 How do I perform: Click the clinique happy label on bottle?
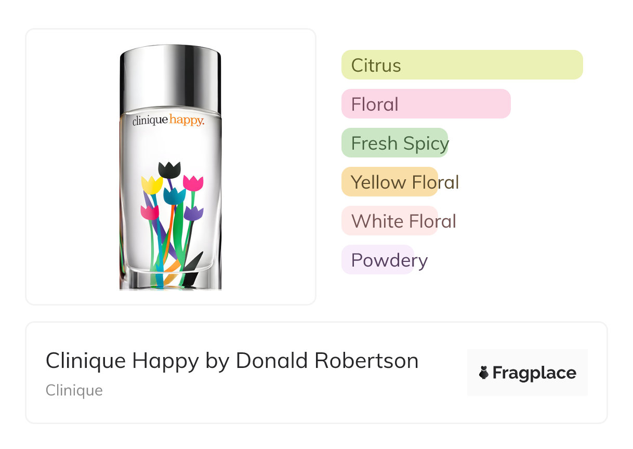[168, 121]
